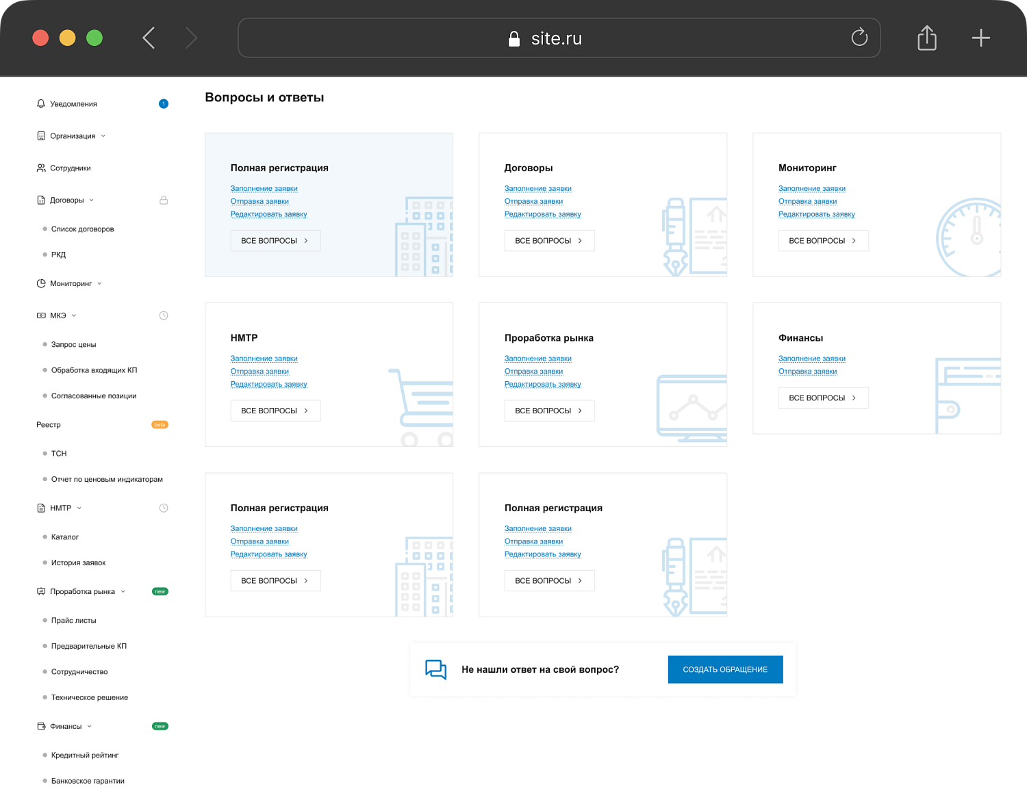The width and height of the screenshot is (1027, 800).
Task: Click the blue notification count badge
Action: click(164, 104)
